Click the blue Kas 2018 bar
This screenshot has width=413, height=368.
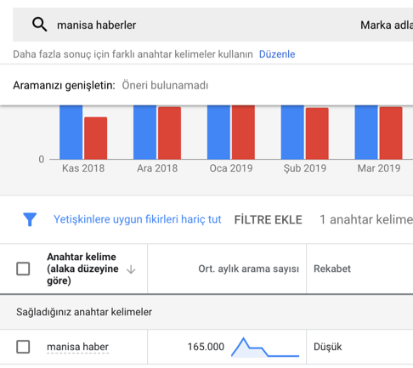click(71, 133)
